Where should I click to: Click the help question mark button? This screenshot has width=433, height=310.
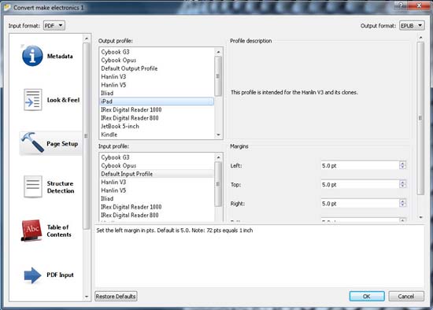[x=402, y=5]
